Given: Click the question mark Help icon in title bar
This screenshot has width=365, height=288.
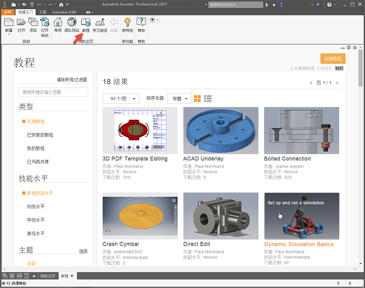Looking at the screenshot, I should (x=329, y=4).
